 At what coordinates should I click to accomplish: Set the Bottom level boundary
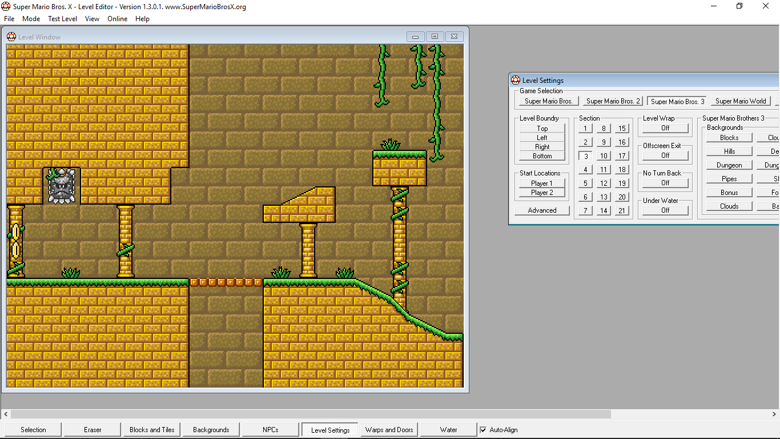coord(542,156)
